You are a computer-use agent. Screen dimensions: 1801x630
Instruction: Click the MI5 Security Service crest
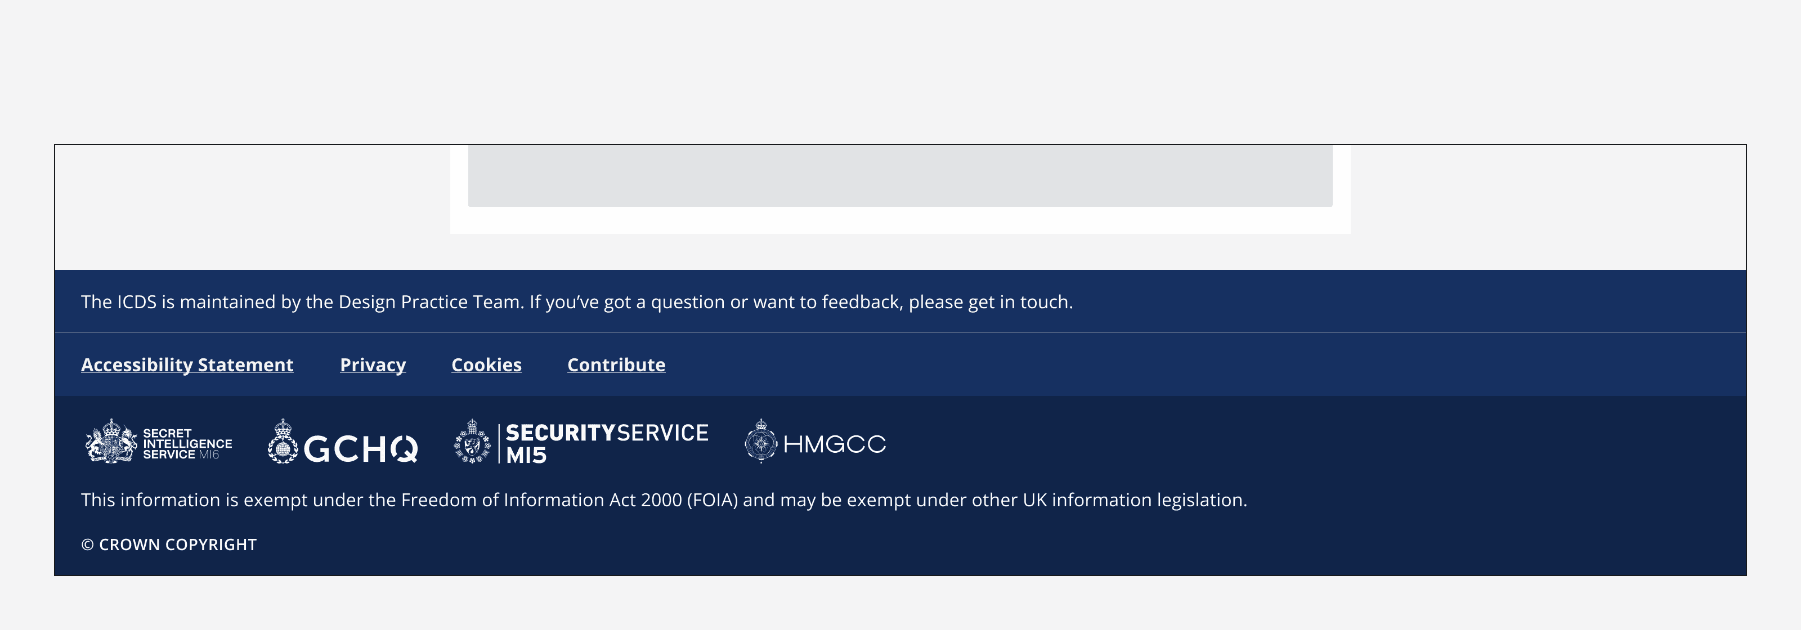coord(472,442)
